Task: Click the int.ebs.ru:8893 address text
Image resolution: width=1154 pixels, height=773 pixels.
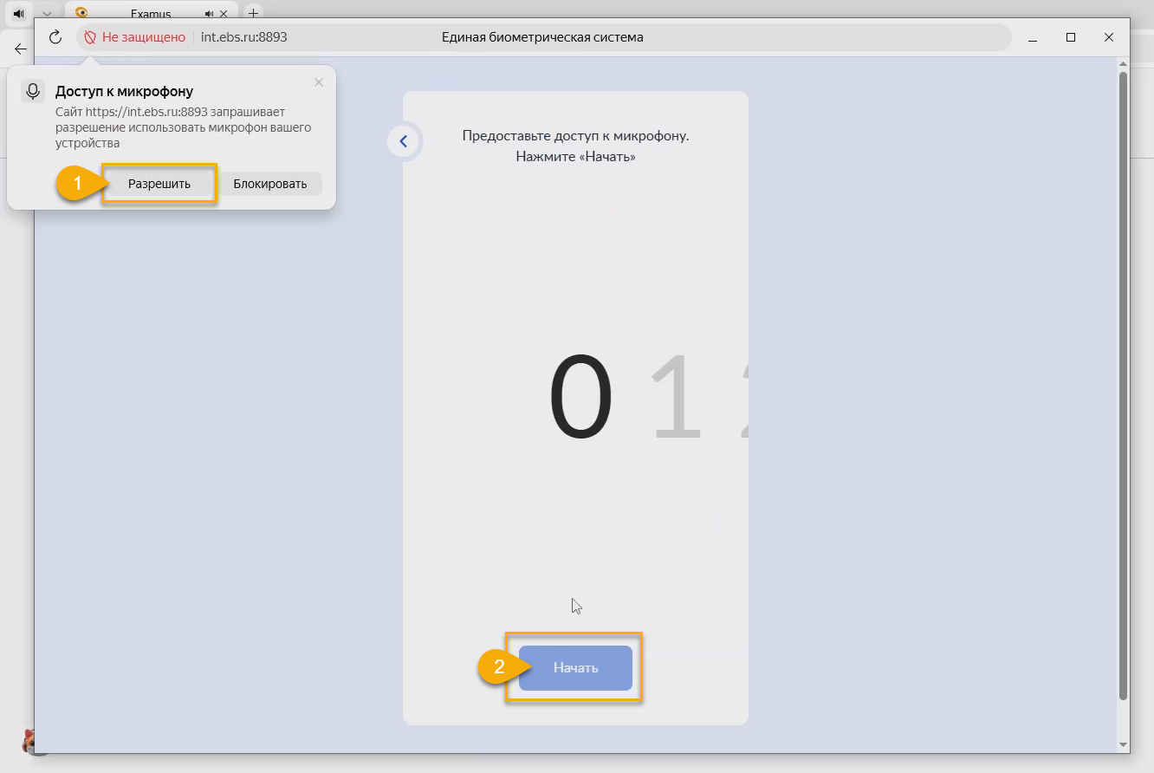Action: click(243, 37)
